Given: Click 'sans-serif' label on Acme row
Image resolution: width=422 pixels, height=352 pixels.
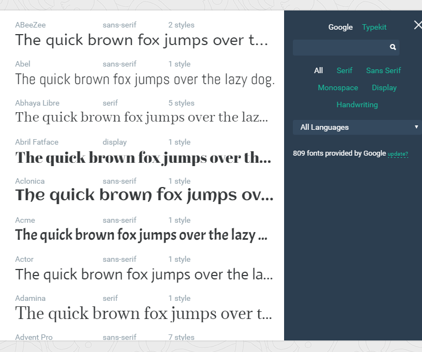Looking at the screenshot, I should coord(119,221).
